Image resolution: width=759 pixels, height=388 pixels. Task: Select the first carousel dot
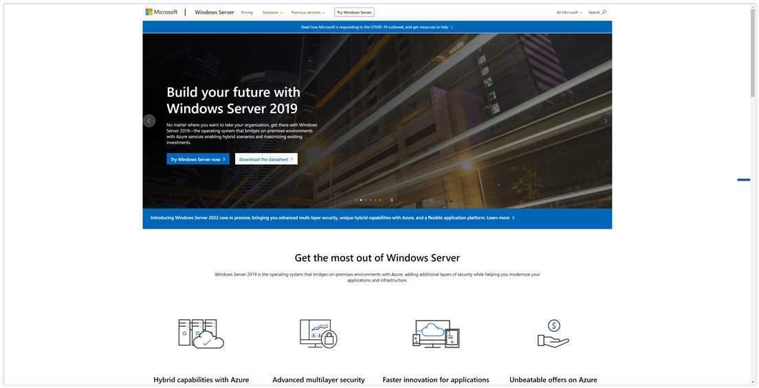click(x=356, y=200)
